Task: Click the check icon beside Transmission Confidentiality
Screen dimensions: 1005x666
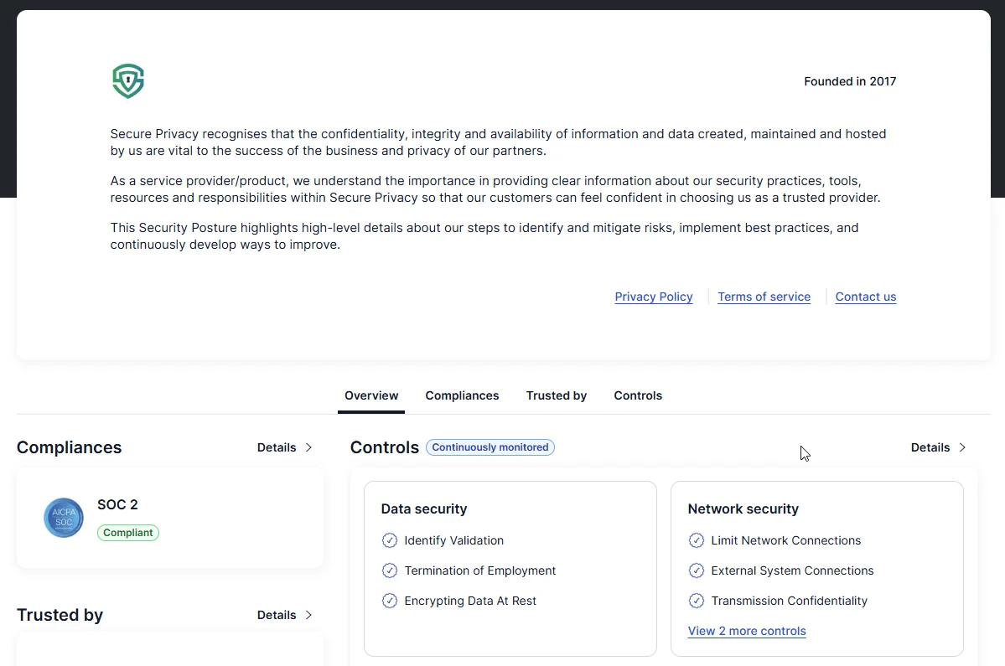Action: click(696, 601)
